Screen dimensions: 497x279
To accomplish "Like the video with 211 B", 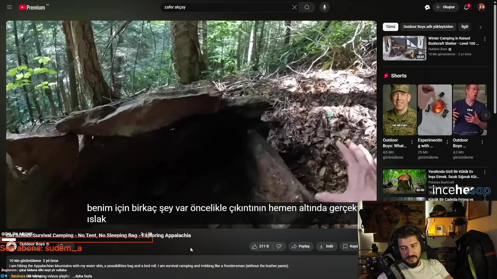I will pyautogui.click(x=260, y=246).
